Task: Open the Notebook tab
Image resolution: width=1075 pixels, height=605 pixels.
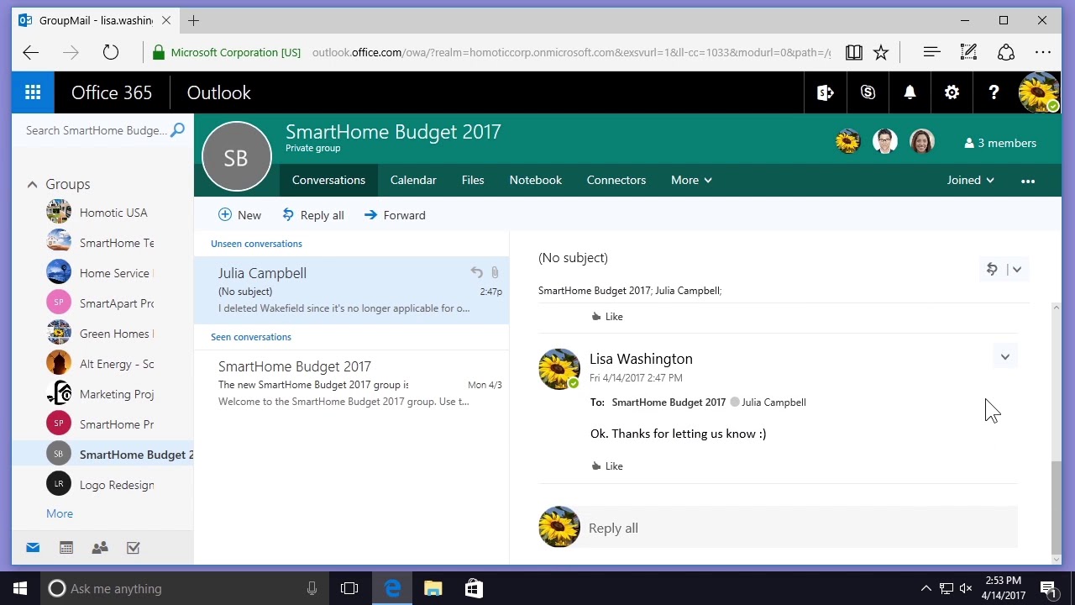Action: coord(536,180)
